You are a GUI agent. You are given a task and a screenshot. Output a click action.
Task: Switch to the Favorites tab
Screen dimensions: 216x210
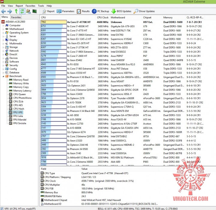[x=16, y=17]
